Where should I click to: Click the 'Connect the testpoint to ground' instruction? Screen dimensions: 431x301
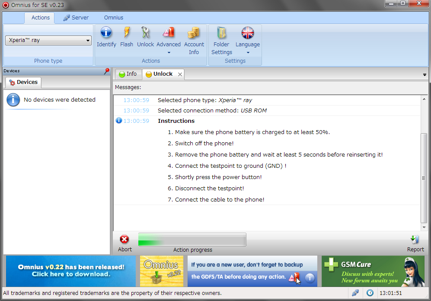[230, 166]
